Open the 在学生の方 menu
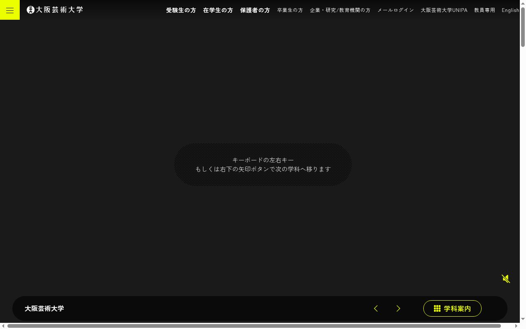This screenshot has width=526, height=329. pos(218,10)
